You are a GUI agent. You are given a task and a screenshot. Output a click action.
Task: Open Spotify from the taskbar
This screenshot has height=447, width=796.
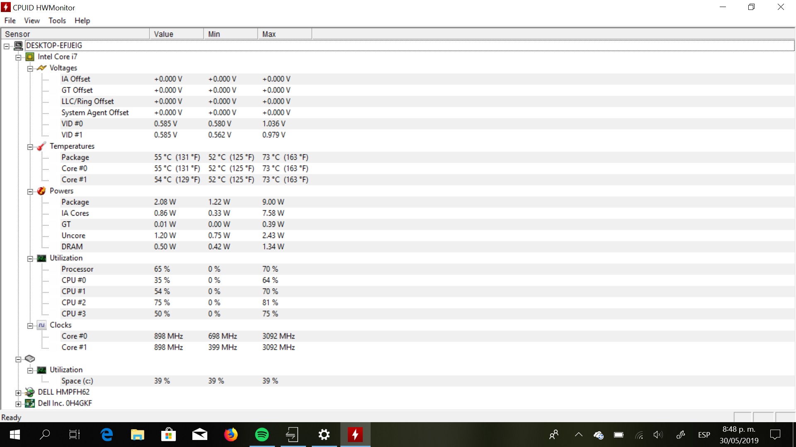pyautogui.click(x=262, y=435)
